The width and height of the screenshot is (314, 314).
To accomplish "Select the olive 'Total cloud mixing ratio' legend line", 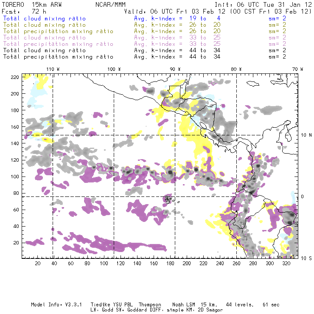I will click(x=45, y=25).
